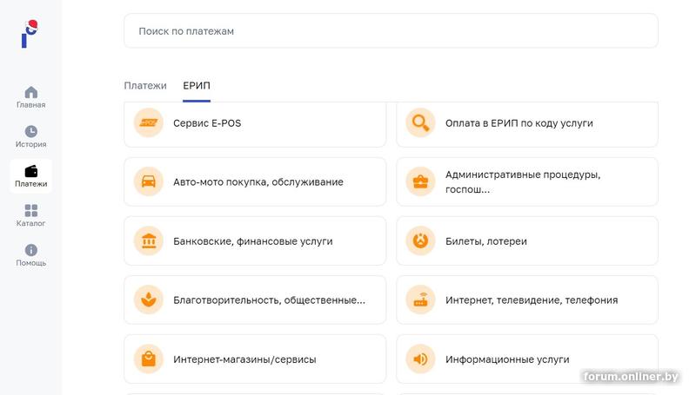Open Помощь info icon
Image resolution: width=696 pixels, height=395 pixels.
point(31,250)
